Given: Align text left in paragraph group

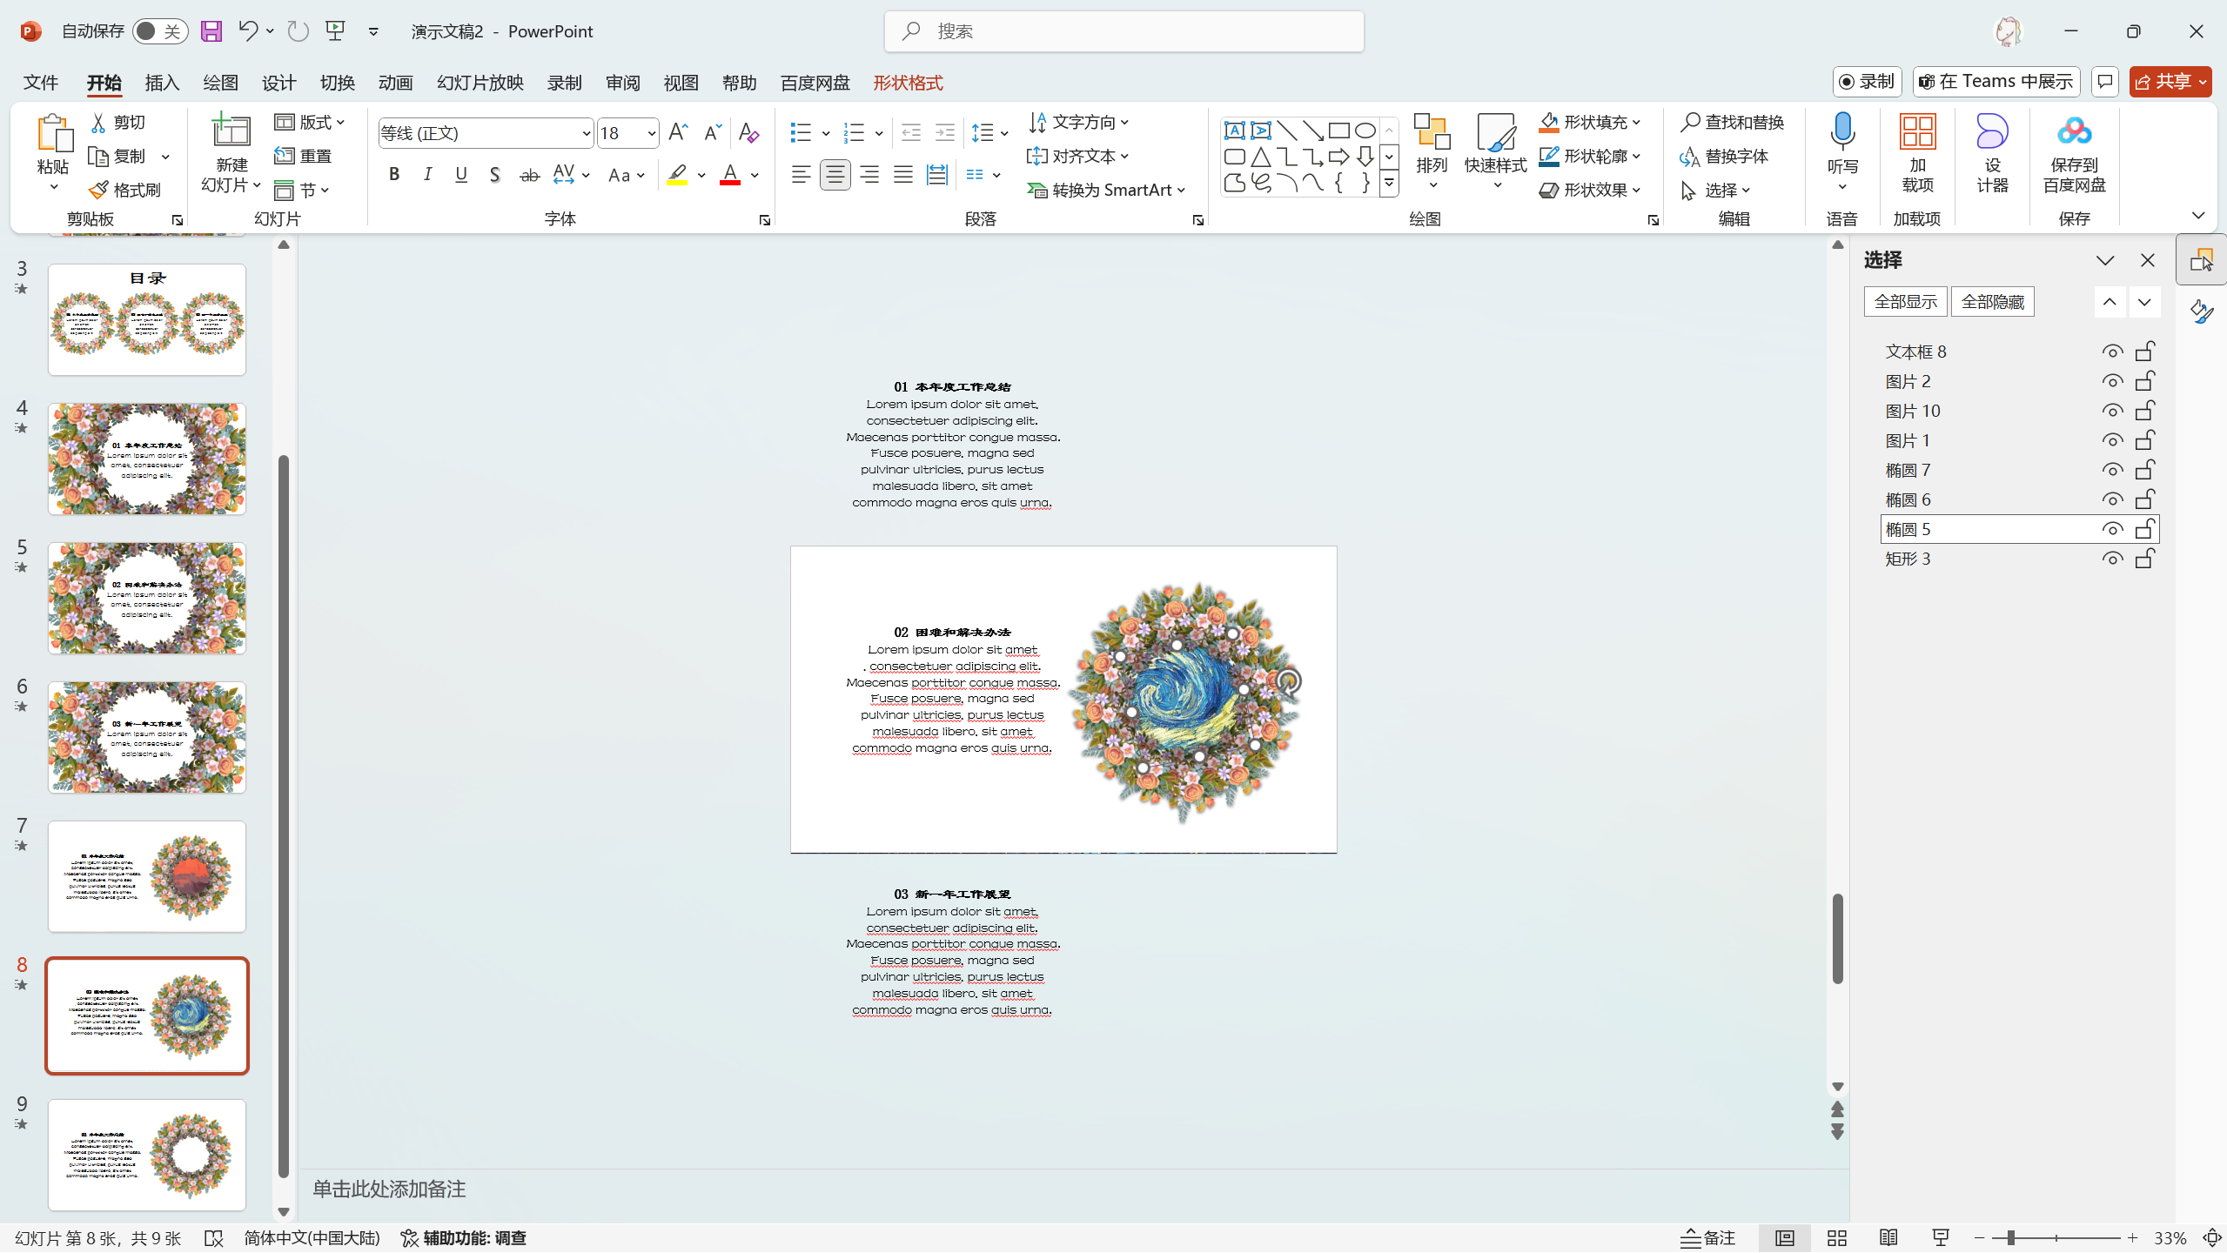Looking at the screenshot, I should 801,175.
